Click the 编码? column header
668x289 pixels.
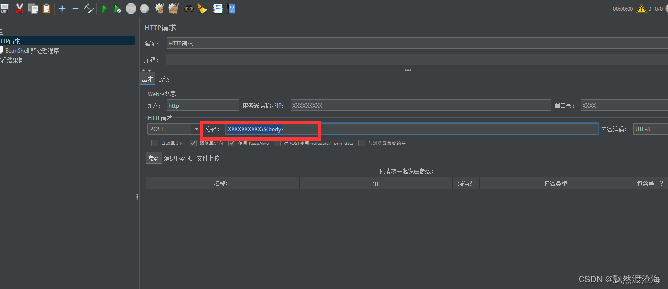pos(465,183)
